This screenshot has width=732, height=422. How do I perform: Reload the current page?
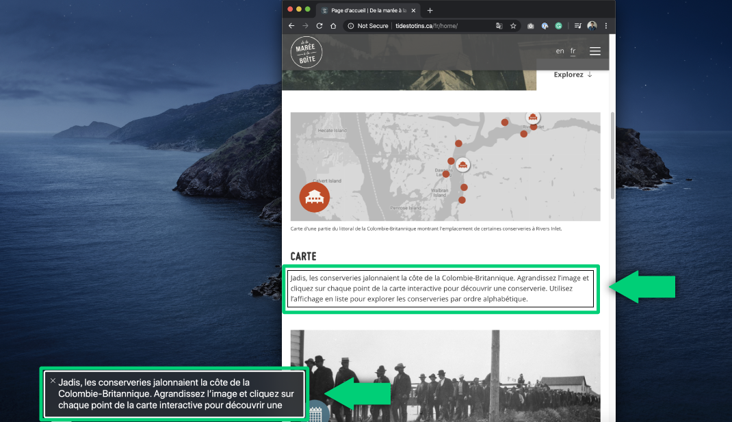tap(319, 26)
